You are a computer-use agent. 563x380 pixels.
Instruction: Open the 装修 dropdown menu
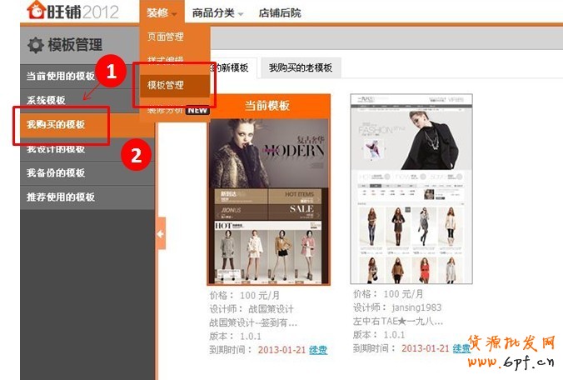coord(162,12)
